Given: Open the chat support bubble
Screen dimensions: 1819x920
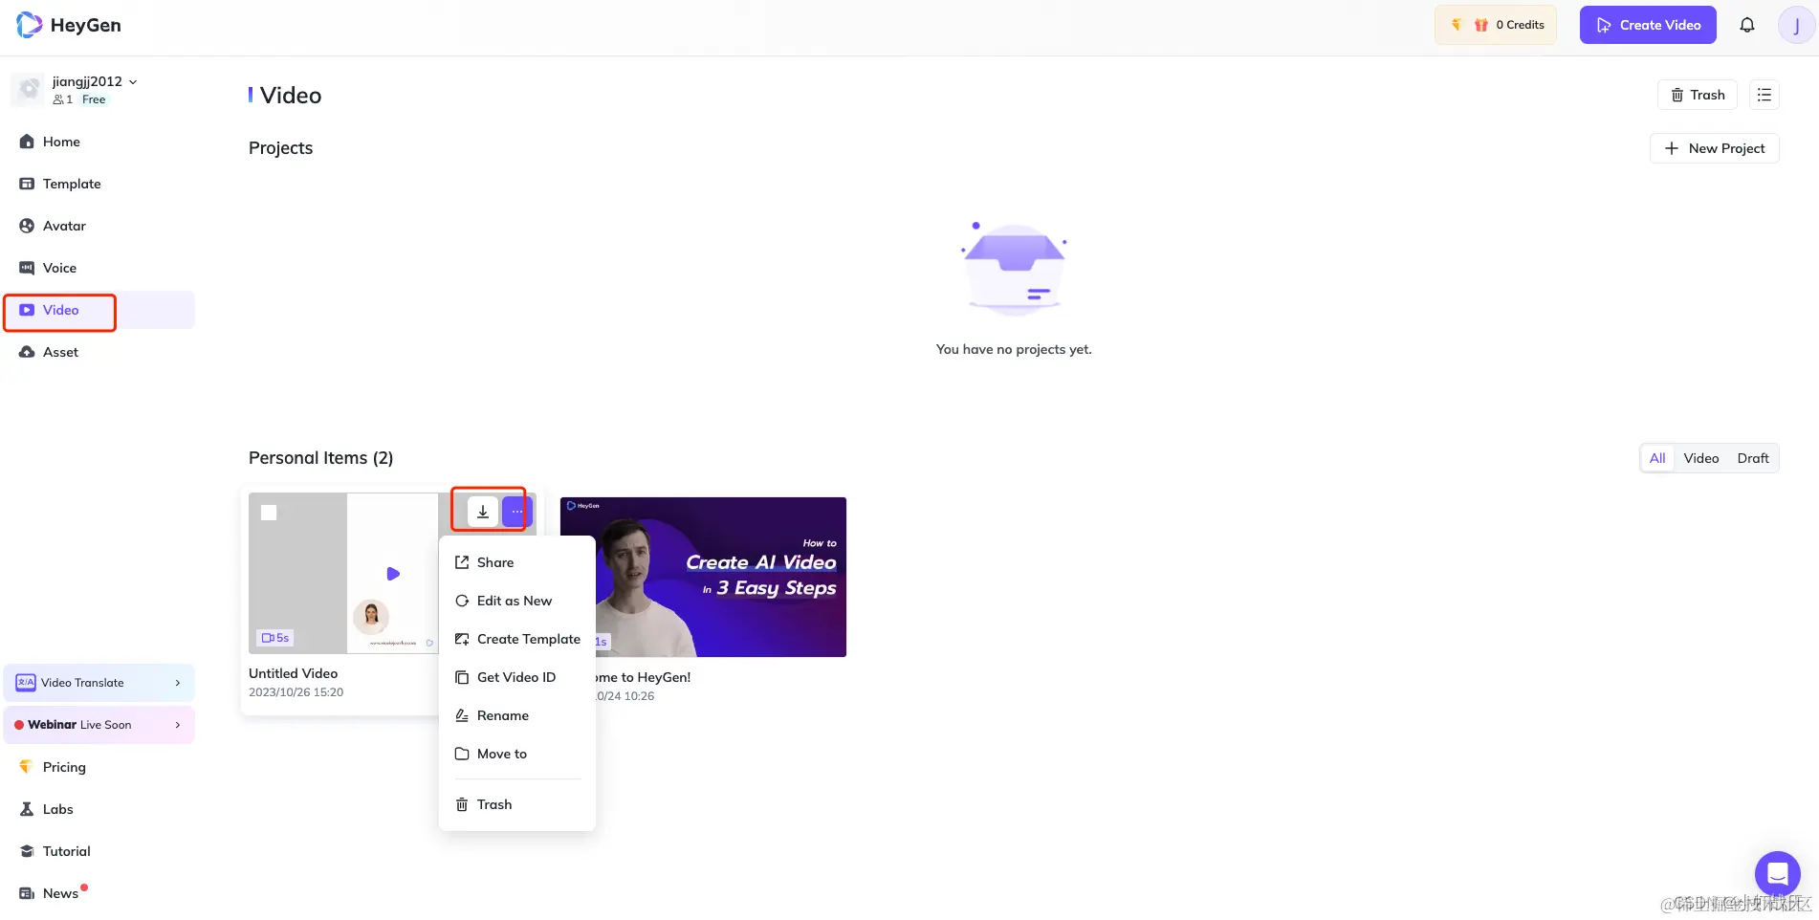Looking at the screenshot, I should (x=1777, y=873).
